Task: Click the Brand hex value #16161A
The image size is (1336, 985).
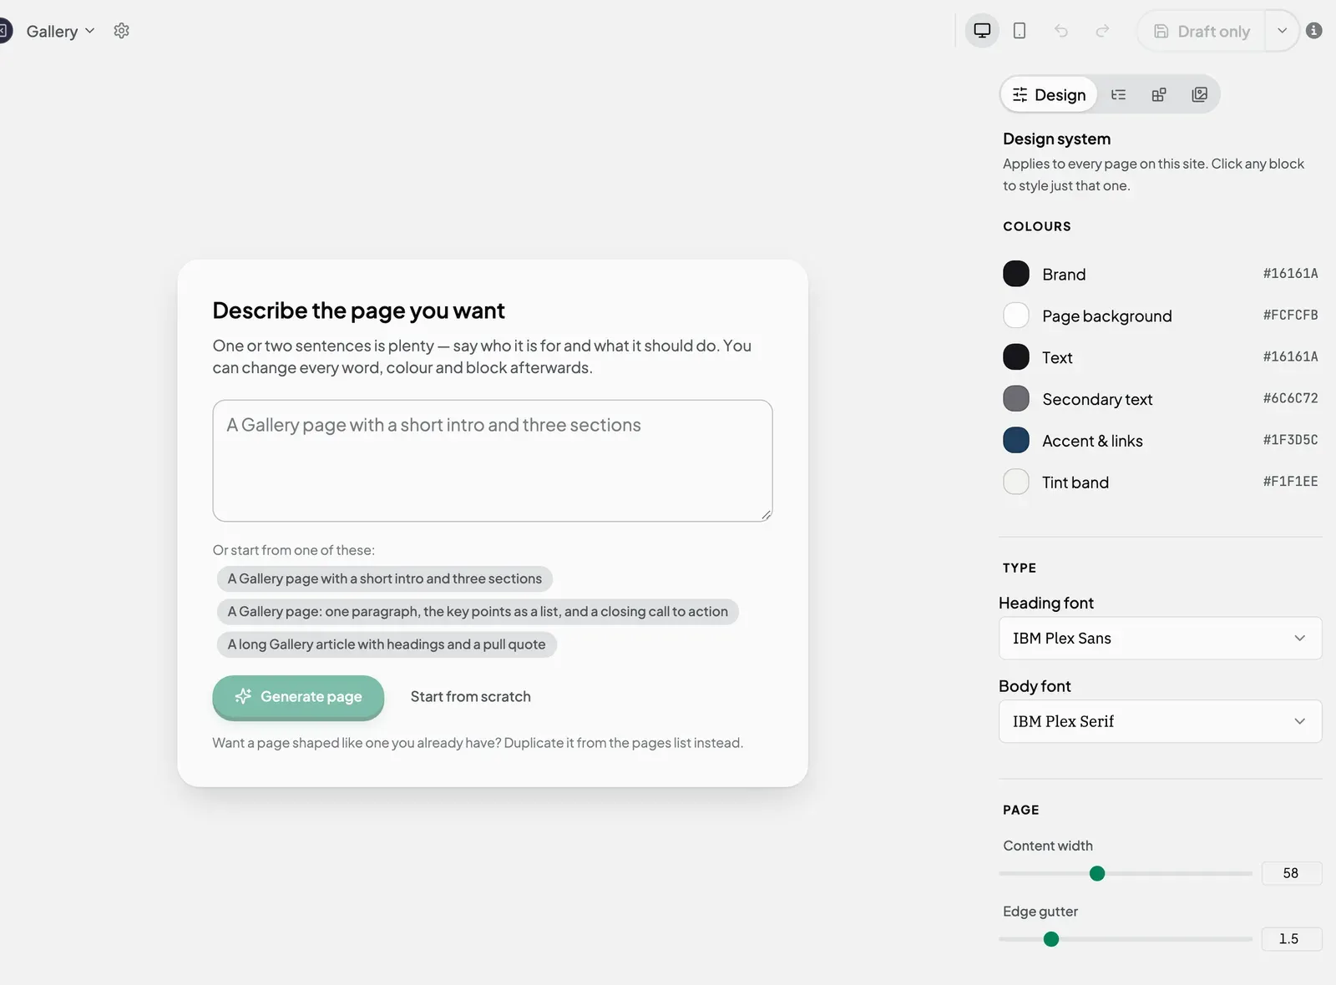Action: pyautogui.click(x=1290, y=273)
